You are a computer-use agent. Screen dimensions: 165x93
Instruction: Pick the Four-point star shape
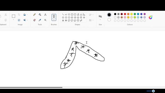(x=84, y=17)
